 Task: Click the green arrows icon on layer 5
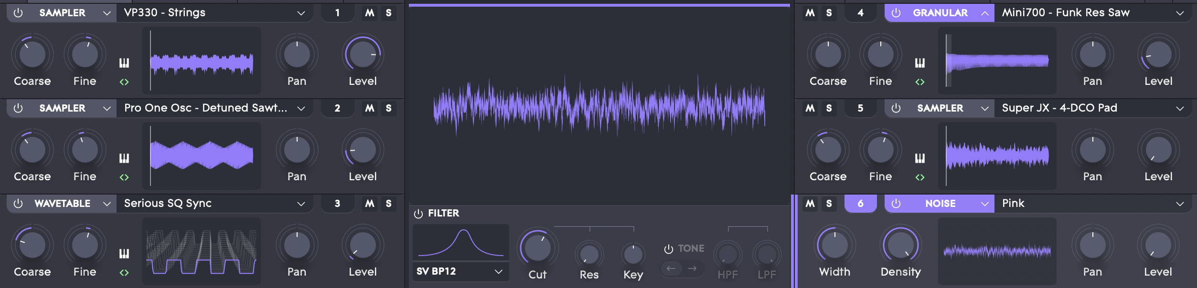(920, 177)
